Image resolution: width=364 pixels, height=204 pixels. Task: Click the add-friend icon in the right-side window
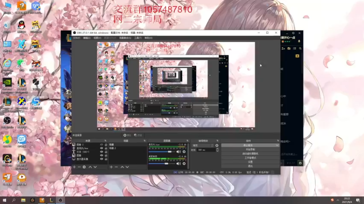click(x=283, y=49)
